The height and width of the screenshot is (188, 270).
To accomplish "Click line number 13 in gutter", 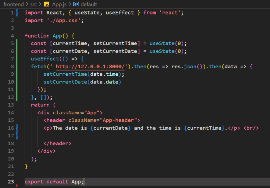I will (x=11, y=105).
